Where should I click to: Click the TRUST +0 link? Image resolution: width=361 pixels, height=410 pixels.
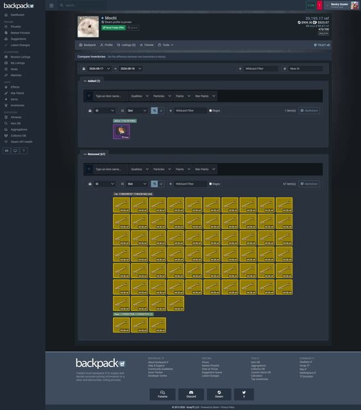point(322,45)
